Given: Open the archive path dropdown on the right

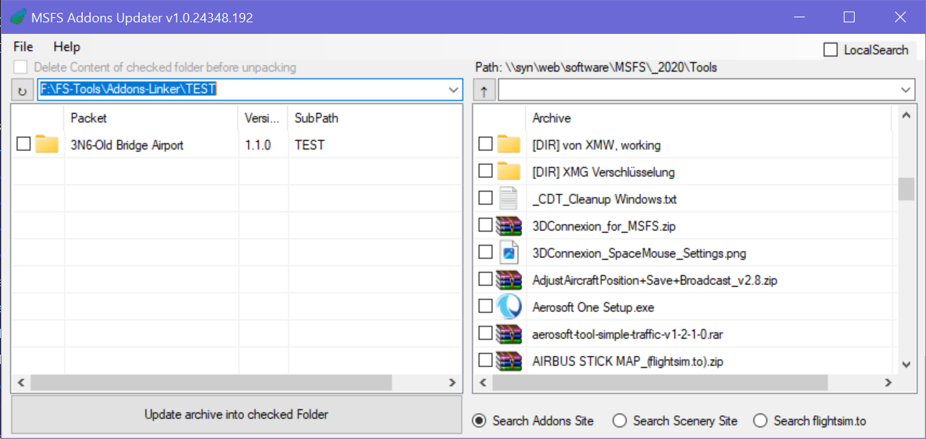Looking at the screenshot, I should (906, 90).
